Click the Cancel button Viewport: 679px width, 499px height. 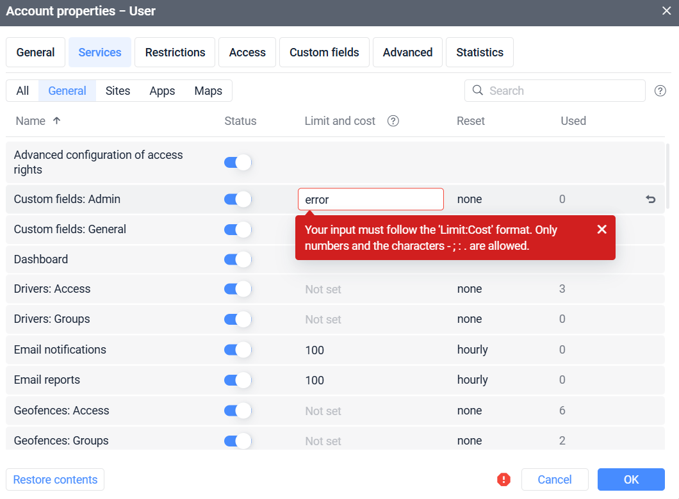tap(555, 479)
